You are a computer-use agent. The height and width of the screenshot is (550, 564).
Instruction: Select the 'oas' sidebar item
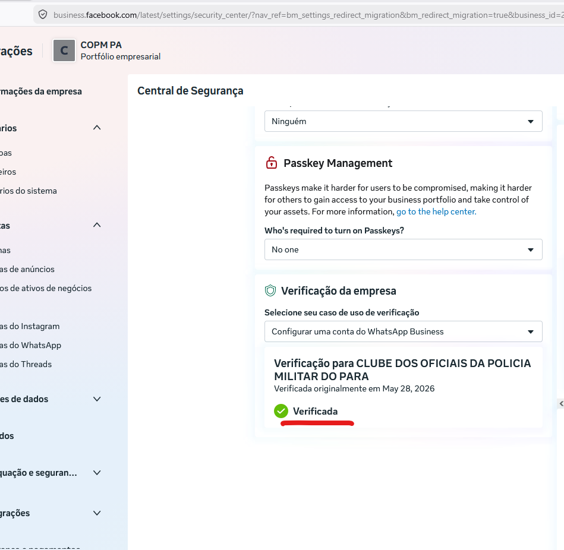tap(6, 153)
